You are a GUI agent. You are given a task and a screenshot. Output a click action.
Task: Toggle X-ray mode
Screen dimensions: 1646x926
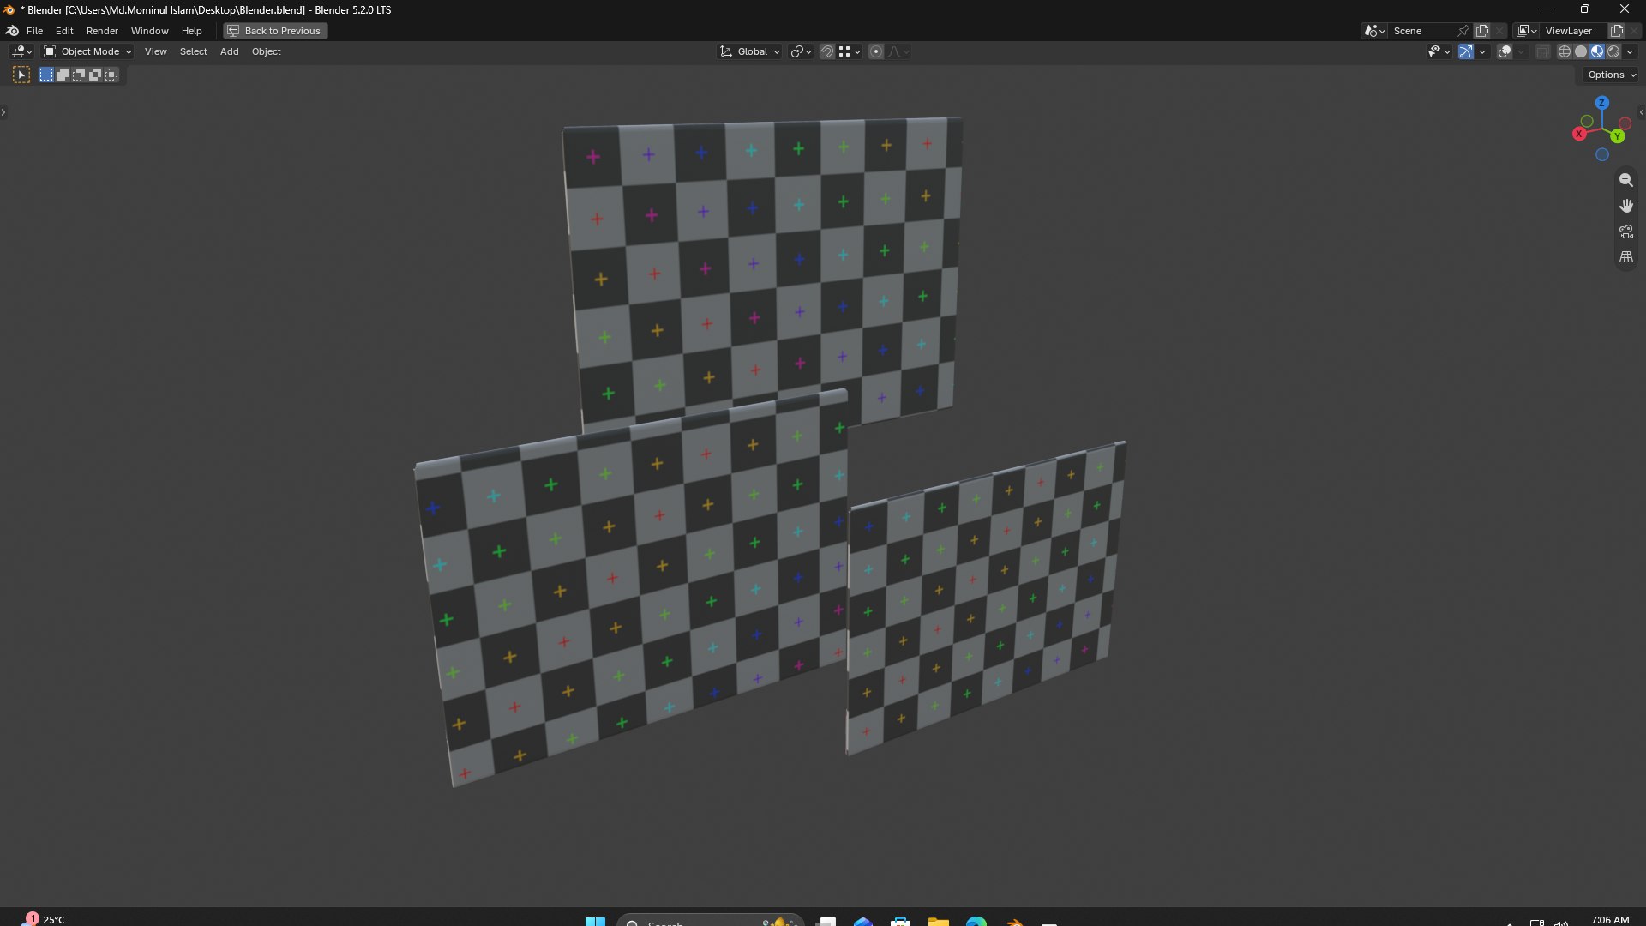pyautogui.click(x=1542, y=52)
